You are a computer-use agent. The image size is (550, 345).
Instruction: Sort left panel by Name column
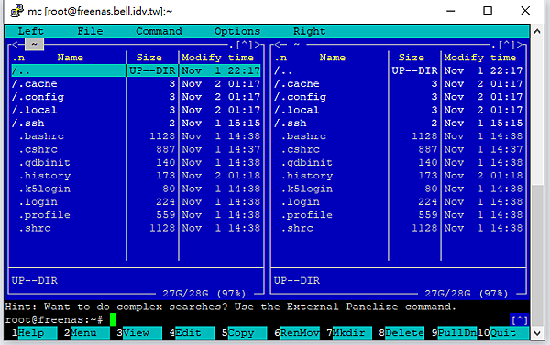pyautogui.click(x=71, y=58)
